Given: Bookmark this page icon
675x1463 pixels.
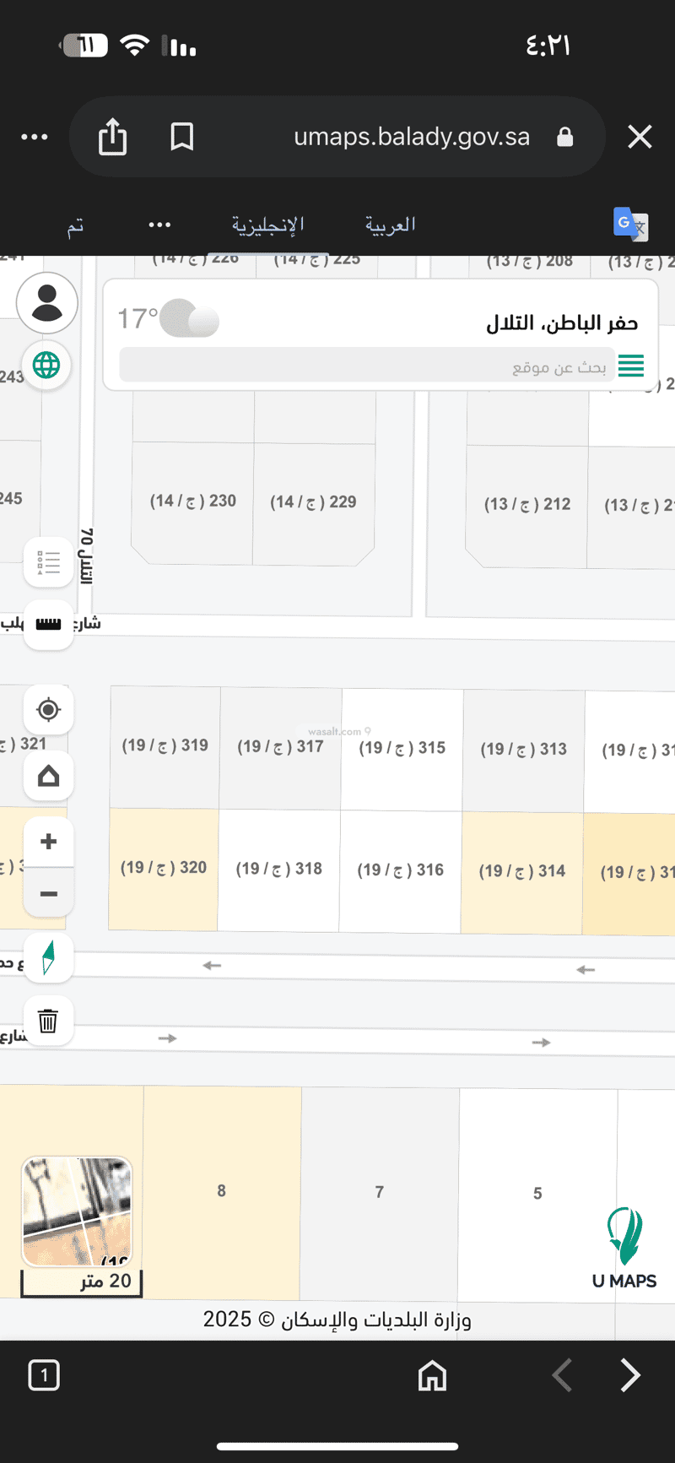Looking at the screenshot, I should [181, 137].
